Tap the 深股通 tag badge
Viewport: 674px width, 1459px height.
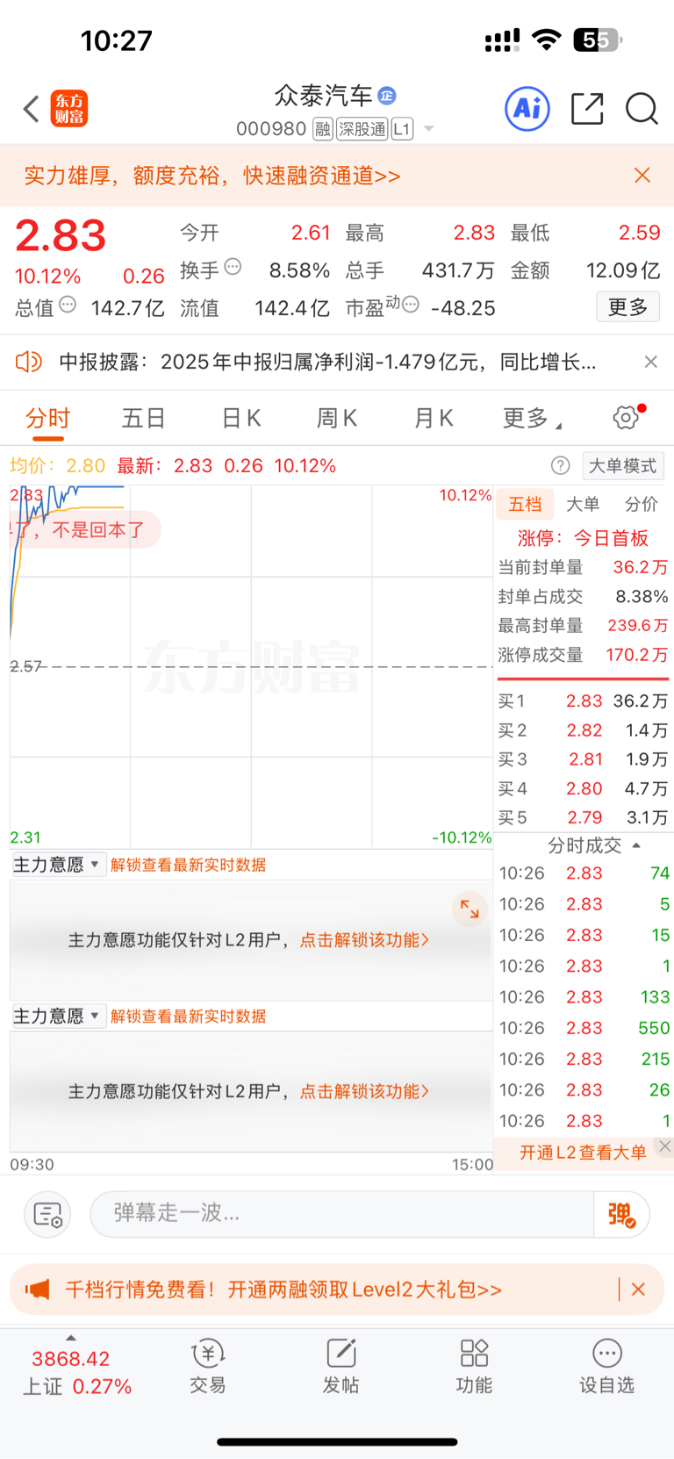[x=362, y=130]
